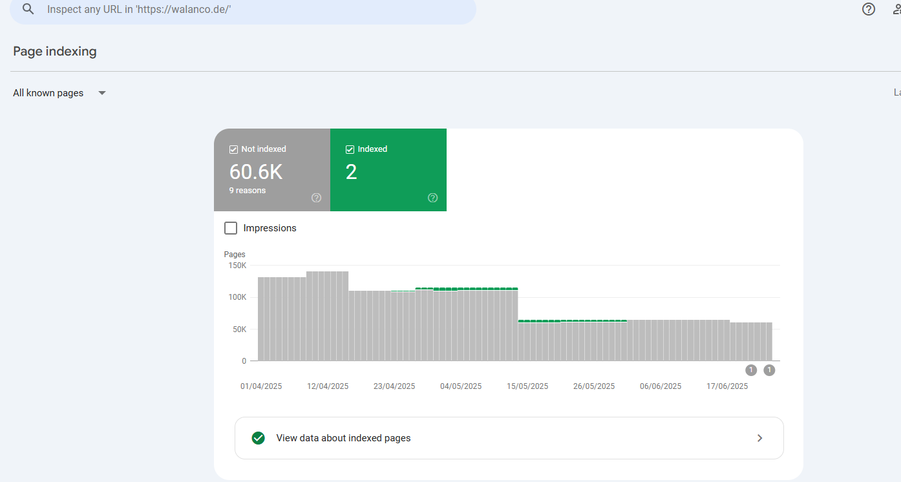Click the last annotation marker labeled 1

coord(769,370)
